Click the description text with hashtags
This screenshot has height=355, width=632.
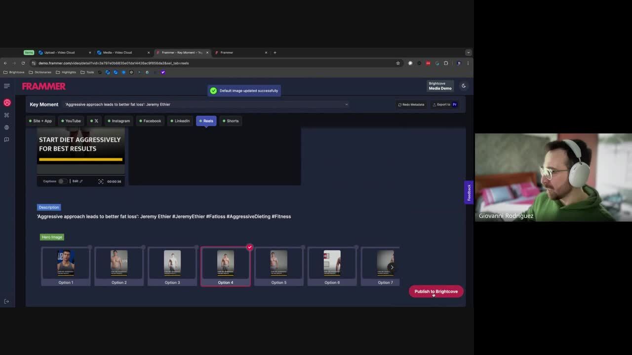[x=164, y=216]
